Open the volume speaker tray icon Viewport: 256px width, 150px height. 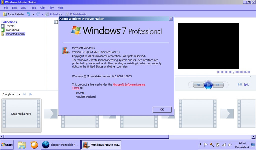click(x=230, y=144)
